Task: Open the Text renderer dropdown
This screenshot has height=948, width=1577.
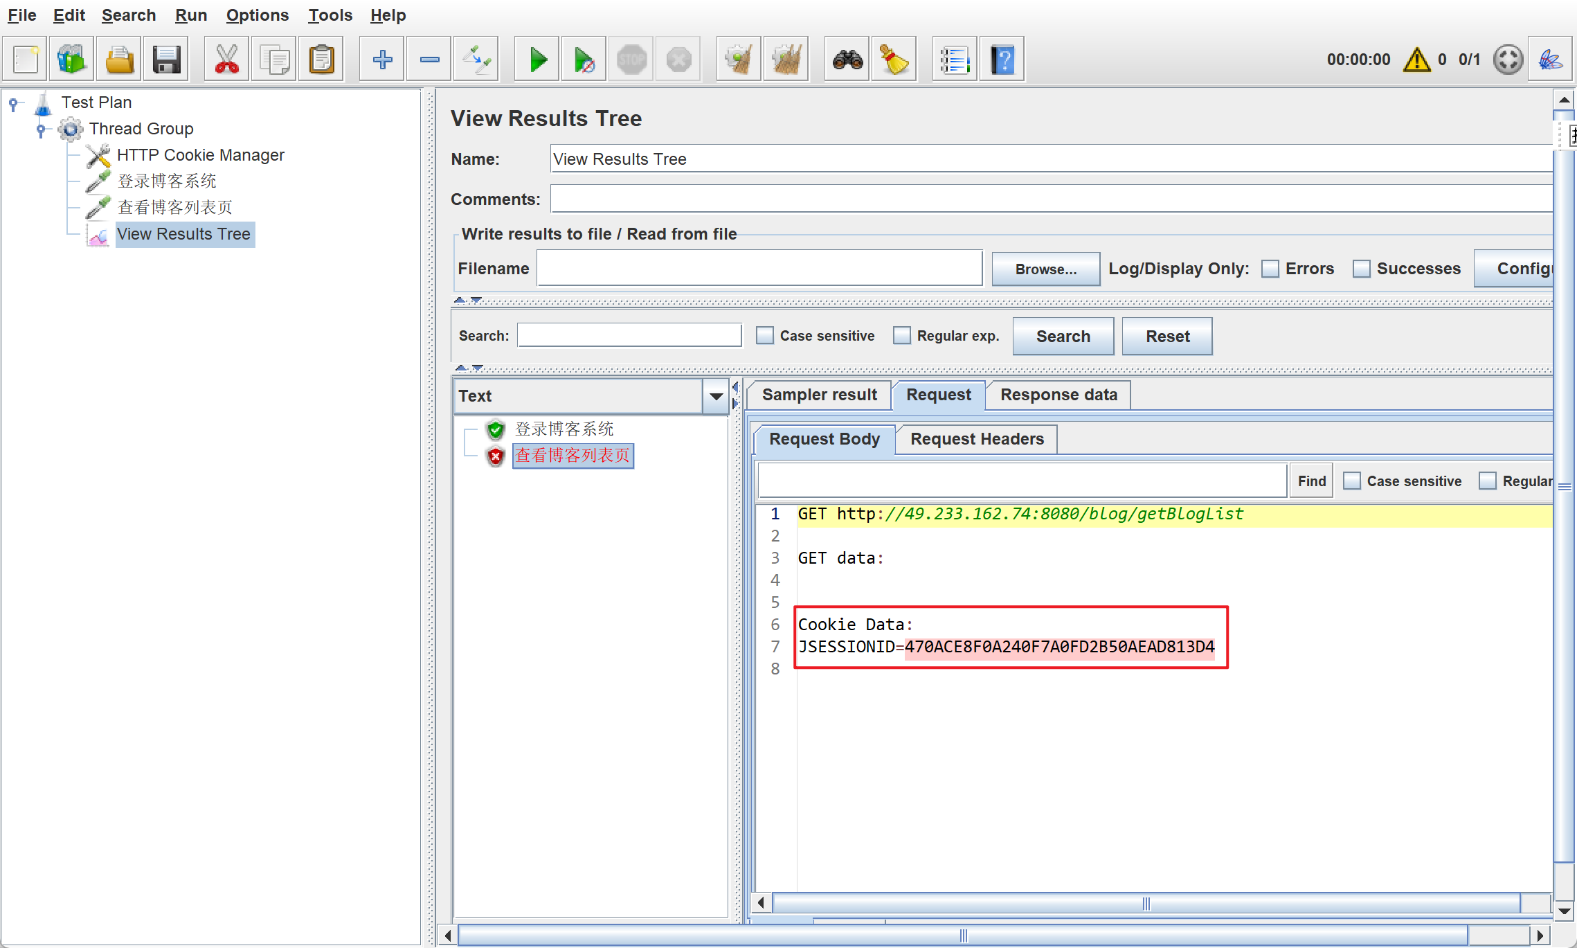Action: click(x=716, y=396)
